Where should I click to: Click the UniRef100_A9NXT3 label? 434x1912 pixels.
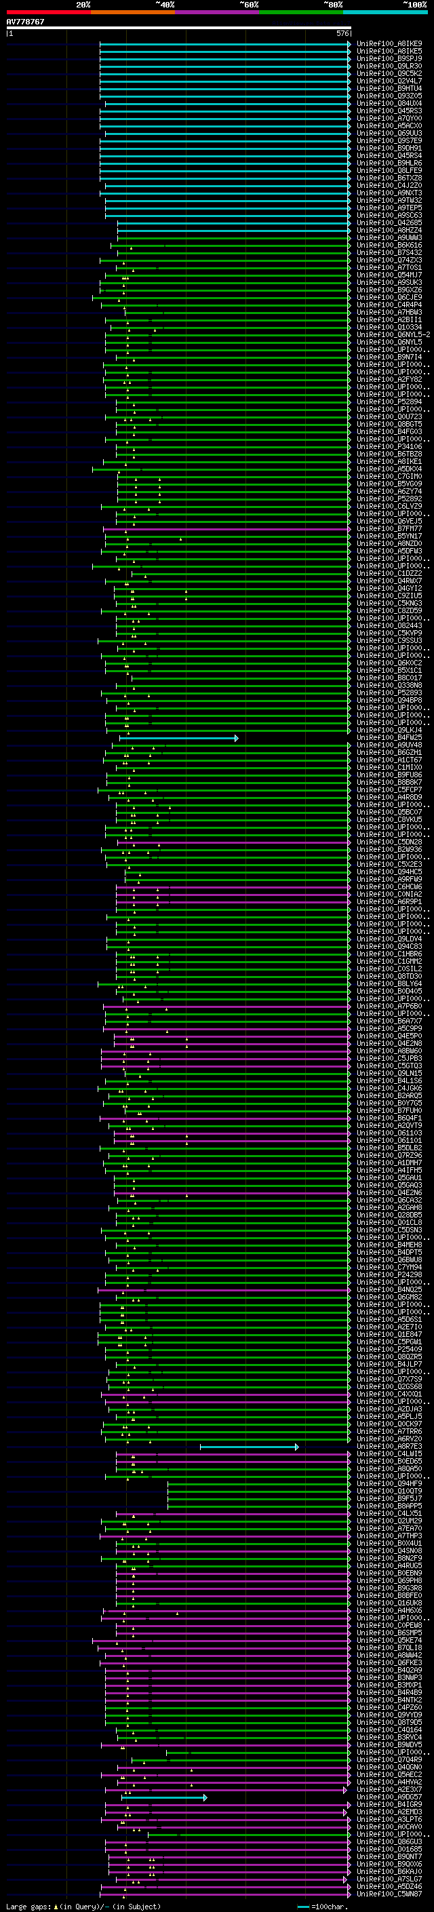(x=389, y=193)
